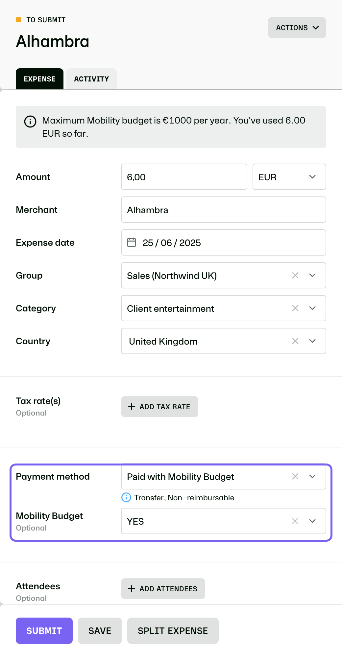Viewport: 342px width, 657px height.
Task: Save the expense
Action: pyautogui.click(x=100, y=631)
